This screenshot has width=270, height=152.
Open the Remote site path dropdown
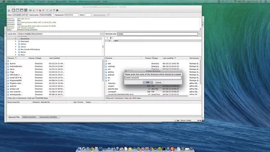tap(200, 34)
